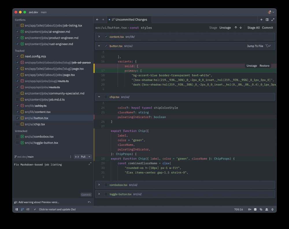Click Stage in the diff toolbar
Viewport: 289px width, 229px height.
coord(213,28)
